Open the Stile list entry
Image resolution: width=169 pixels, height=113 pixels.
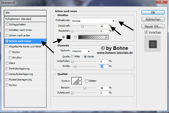[25, 13]
